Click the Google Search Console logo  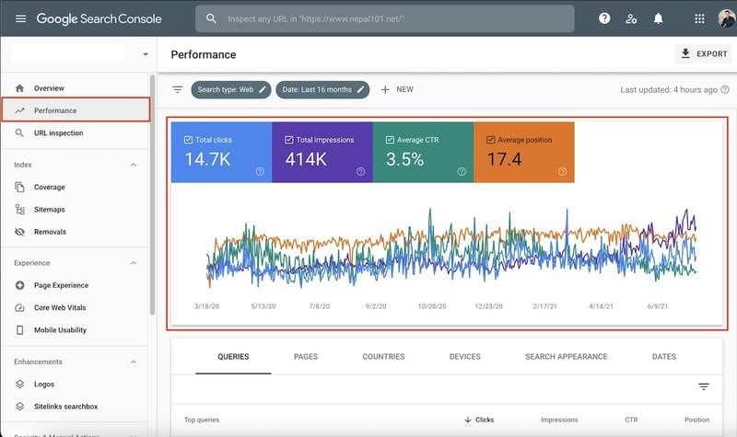(x=99, y=18)
